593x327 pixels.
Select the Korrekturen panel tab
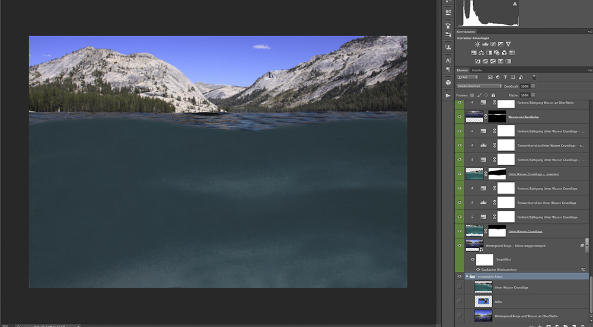466,31
